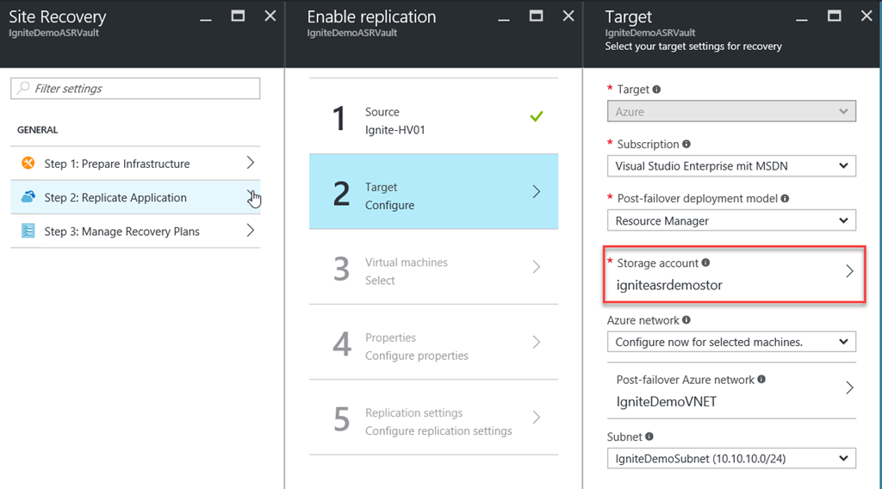Click info icon next to Storage account
This screenshot has height=489, width=882.
click(705, 263)
